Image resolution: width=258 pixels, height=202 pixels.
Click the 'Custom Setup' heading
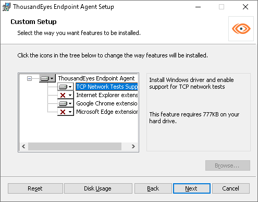(33, 22)
